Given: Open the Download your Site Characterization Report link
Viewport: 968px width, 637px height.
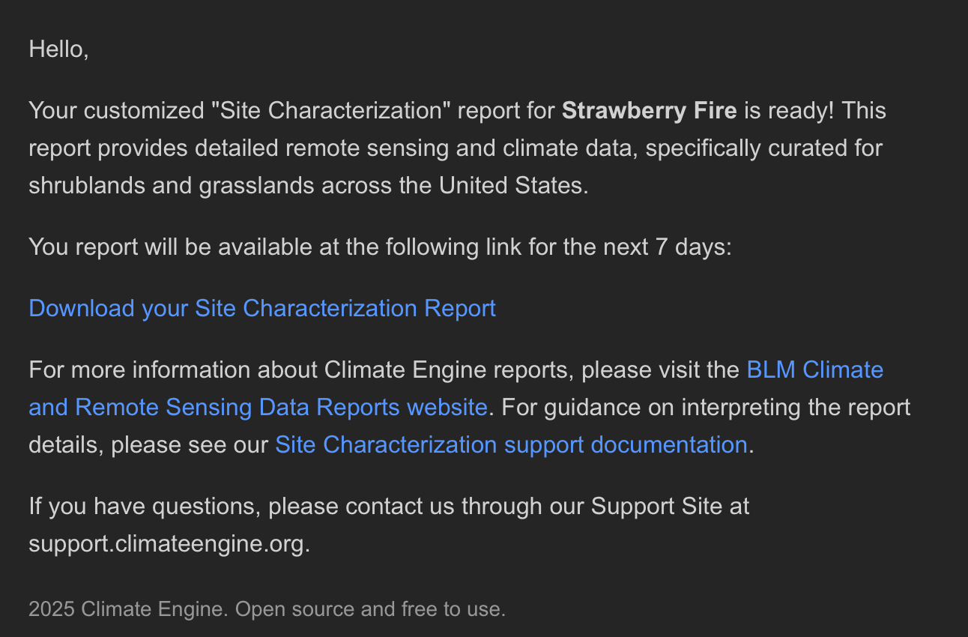Looking at the screenshot, I should (x=262, y=308).
